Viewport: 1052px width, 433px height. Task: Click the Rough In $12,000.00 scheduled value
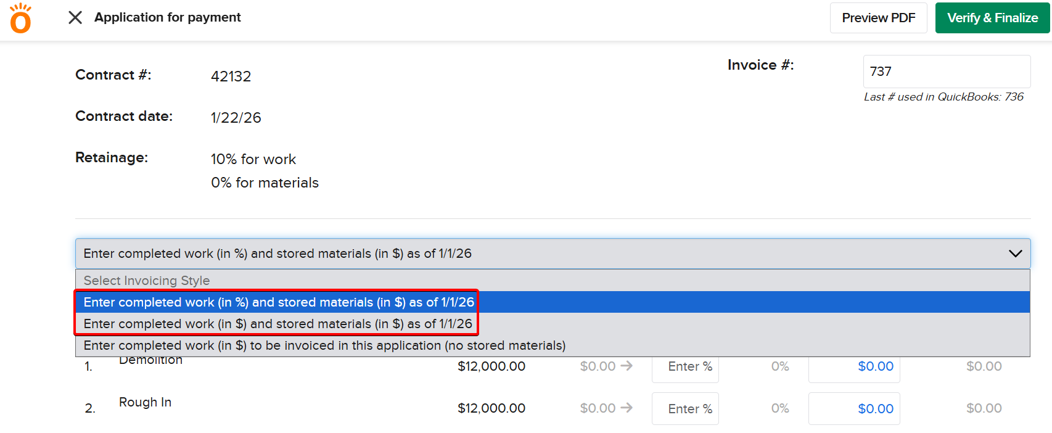491,408
